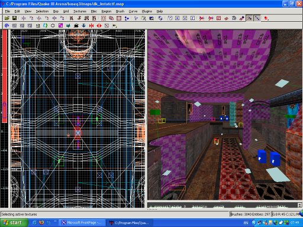
Task: Open the Curve menu
Action: tap(133, 11)
